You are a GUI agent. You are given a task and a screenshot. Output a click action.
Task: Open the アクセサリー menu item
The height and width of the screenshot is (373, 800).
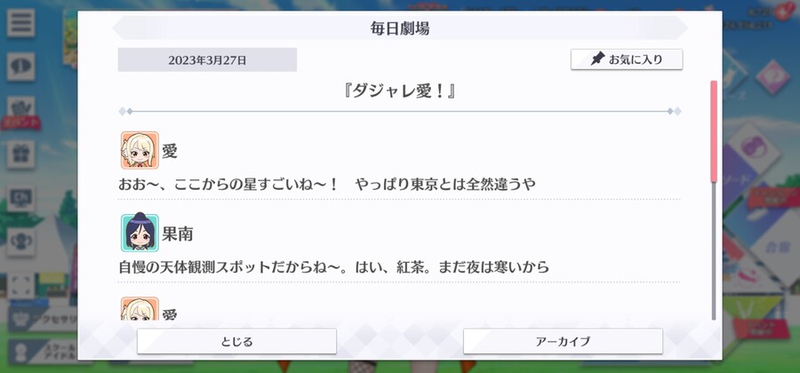point(44,320)
